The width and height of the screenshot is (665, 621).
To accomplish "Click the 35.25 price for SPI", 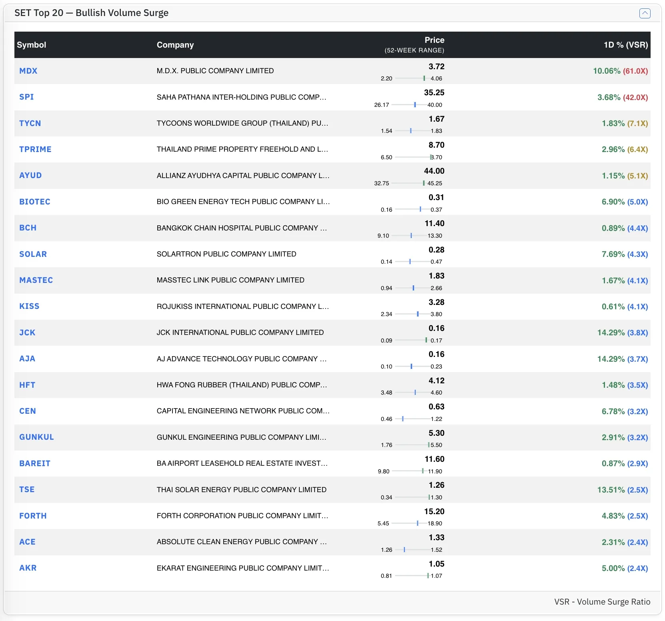I will tap(434, 92).
